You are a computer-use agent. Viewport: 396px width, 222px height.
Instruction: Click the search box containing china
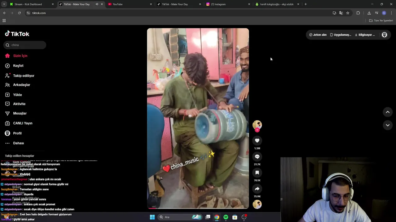click(x=25, y=45)
